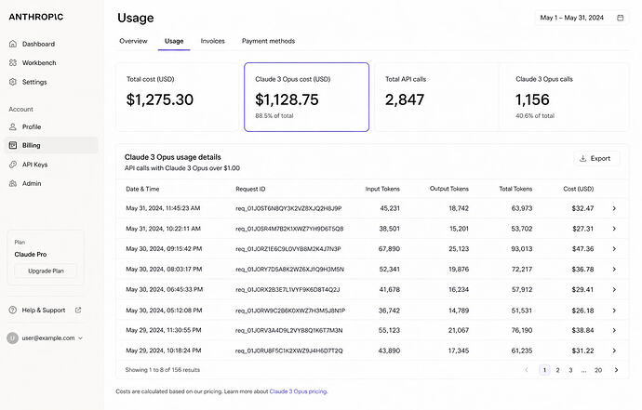Click the Export button

point(596,158)
